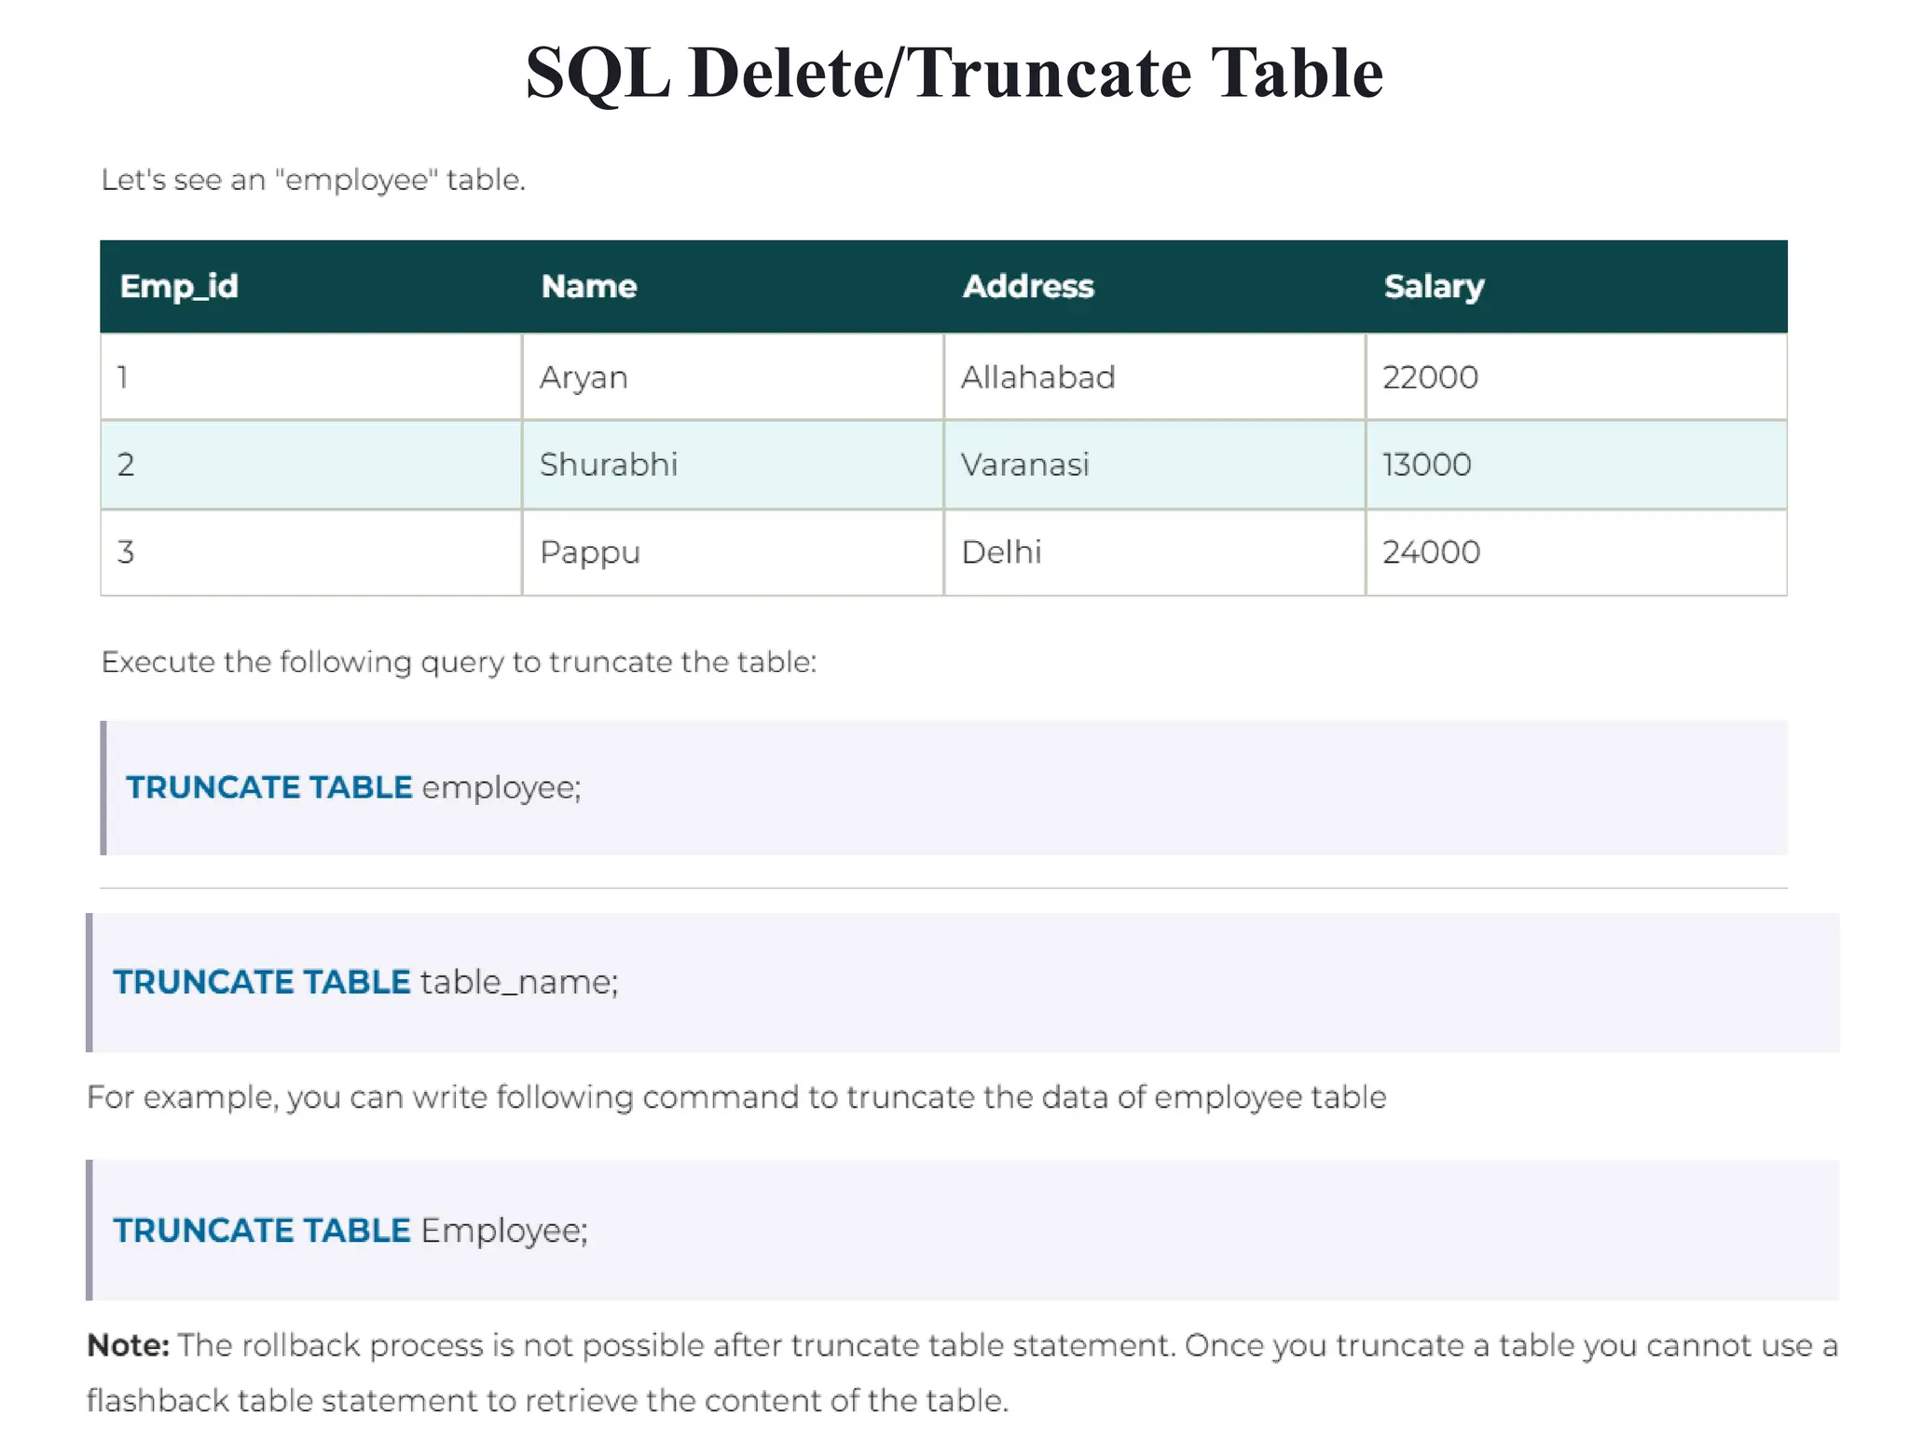This screenshot has width=1909, height=1431.
Task: Click the text 'Let's see an "employee" table.'
Action: pyautogui.click(x=313, y=180)
